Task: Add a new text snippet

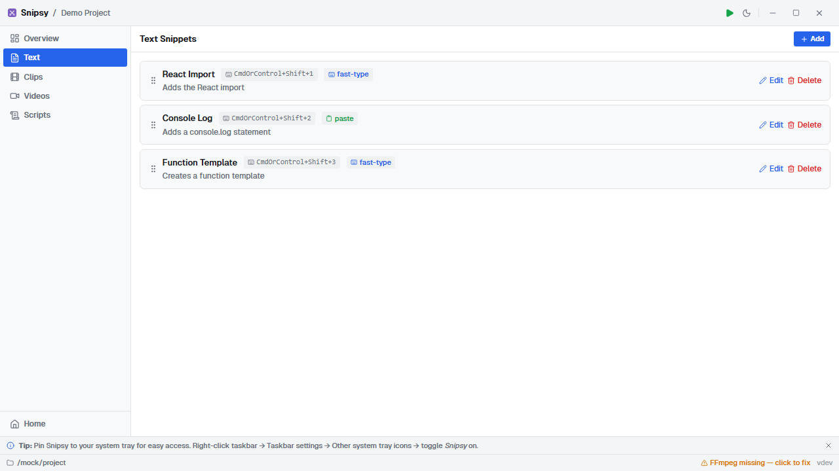Action: 811,39
